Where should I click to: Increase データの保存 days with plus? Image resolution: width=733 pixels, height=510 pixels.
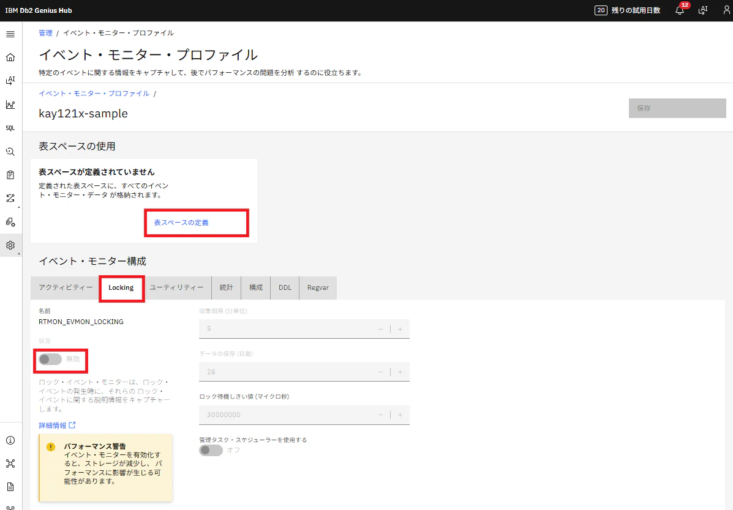pos(400,372)
